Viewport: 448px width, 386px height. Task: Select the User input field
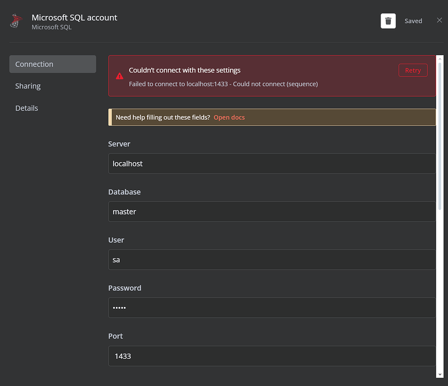(x=272, y=260)
